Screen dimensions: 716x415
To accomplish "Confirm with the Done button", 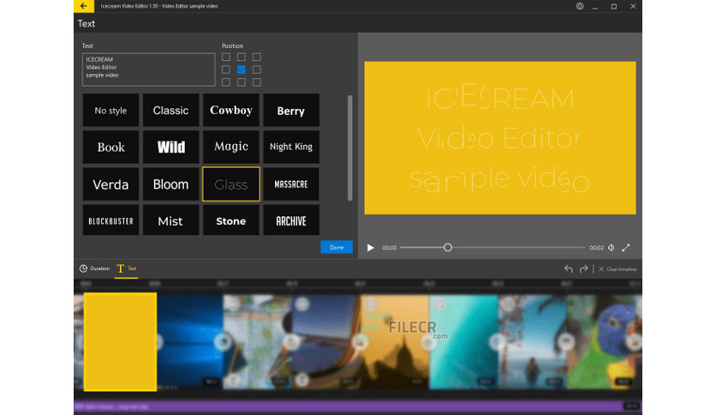I will coord(337,247).
